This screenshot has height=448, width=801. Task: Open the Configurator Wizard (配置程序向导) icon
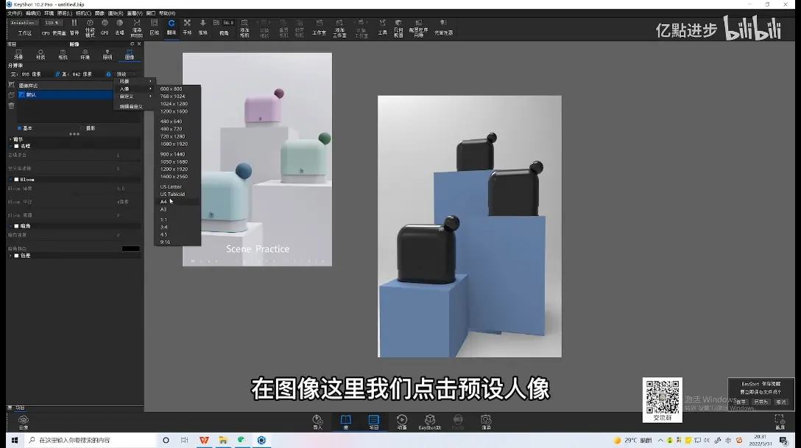[x=418, y=28]
